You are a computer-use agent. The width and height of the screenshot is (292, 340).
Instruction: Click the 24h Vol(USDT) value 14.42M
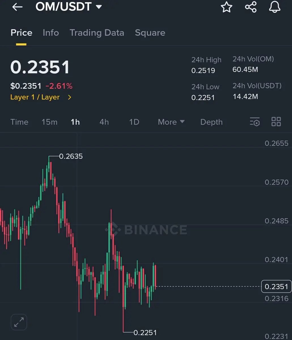[245, 97]
